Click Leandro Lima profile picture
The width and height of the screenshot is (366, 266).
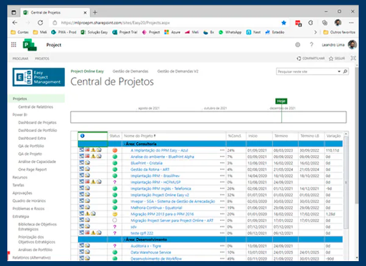pyautogui.click(x=352, y=45)
